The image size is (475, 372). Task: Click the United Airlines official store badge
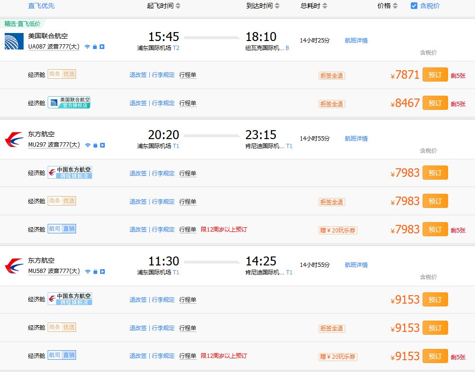[x=69, y=102]
